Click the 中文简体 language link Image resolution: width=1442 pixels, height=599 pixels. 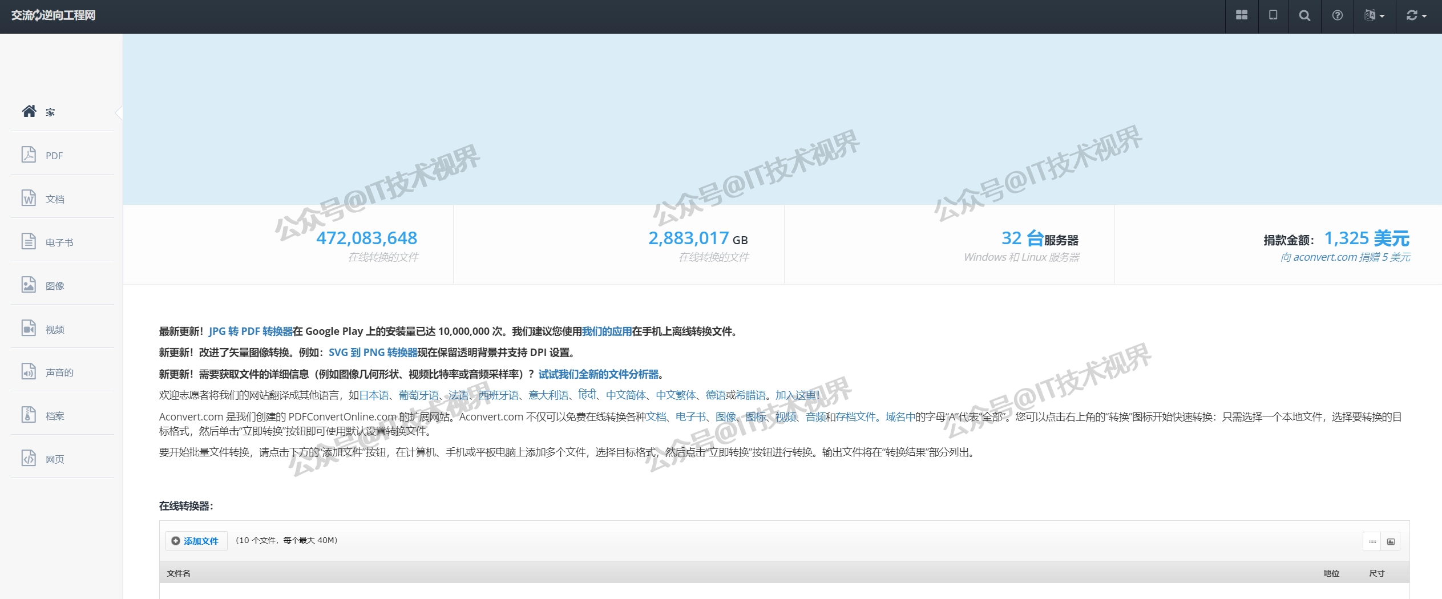pyautogui.click(x=626, y=395)
